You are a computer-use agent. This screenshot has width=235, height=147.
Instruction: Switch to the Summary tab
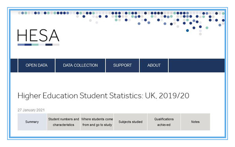tap(32, 122)
